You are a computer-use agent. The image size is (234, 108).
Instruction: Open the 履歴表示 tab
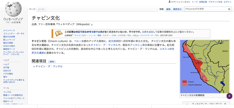(x=178, y=9)
